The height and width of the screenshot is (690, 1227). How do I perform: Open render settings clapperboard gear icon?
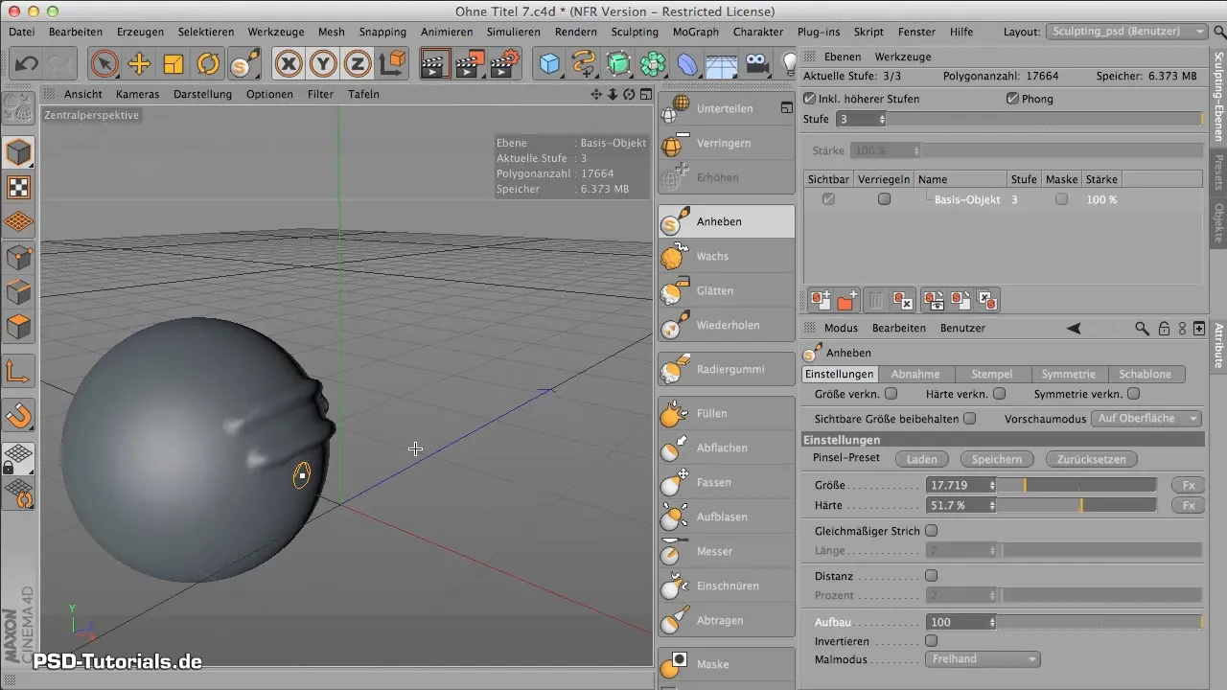pyautogui.click(x=504, y=64)
